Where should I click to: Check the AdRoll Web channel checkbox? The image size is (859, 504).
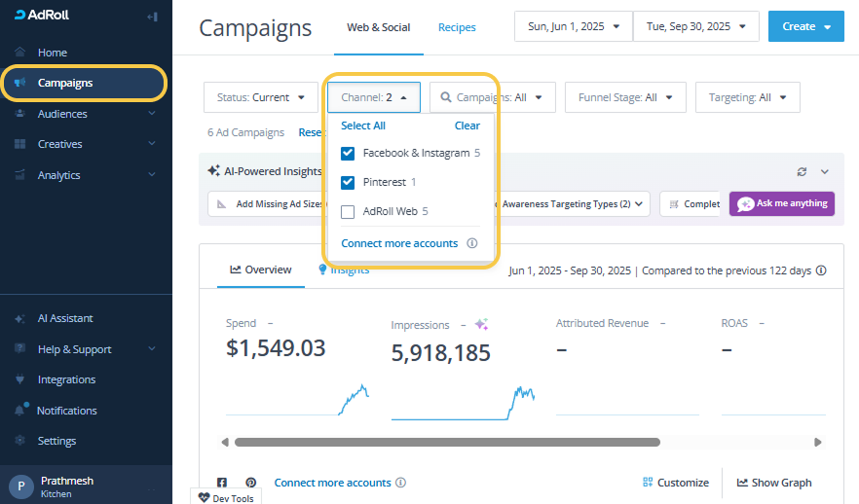pyautogui.click(x=348, y=211)
